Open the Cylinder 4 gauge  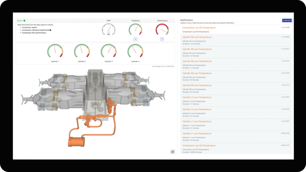135,51
